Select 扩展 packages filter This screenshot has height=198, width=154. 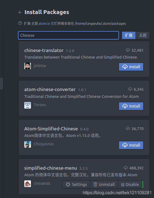tap(129, 35)
